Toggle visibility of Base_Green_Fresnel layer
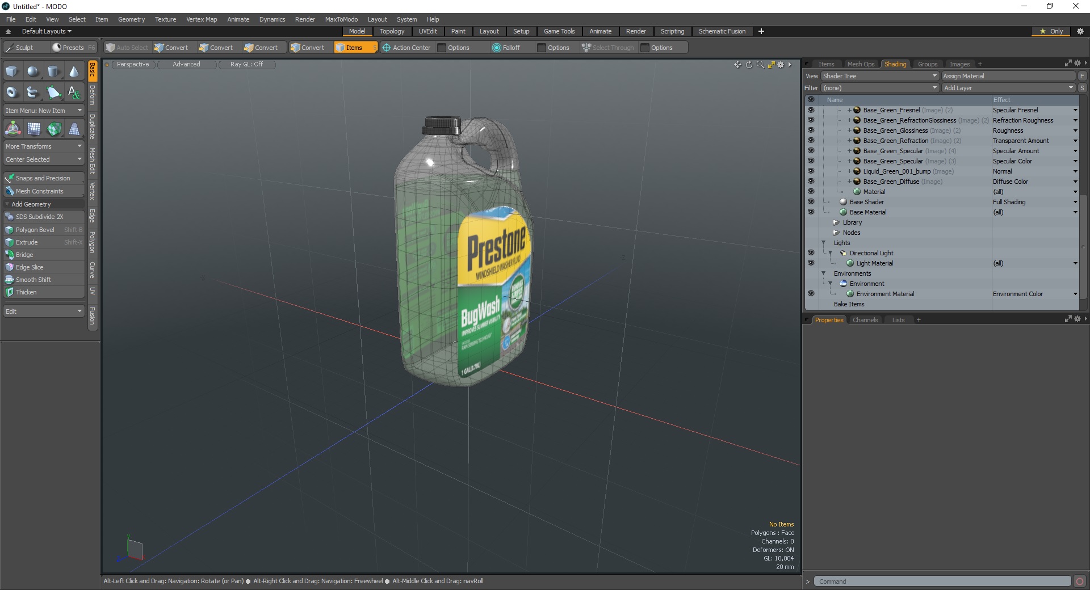The image size is (1090, 590). click(x=811, y=110)
